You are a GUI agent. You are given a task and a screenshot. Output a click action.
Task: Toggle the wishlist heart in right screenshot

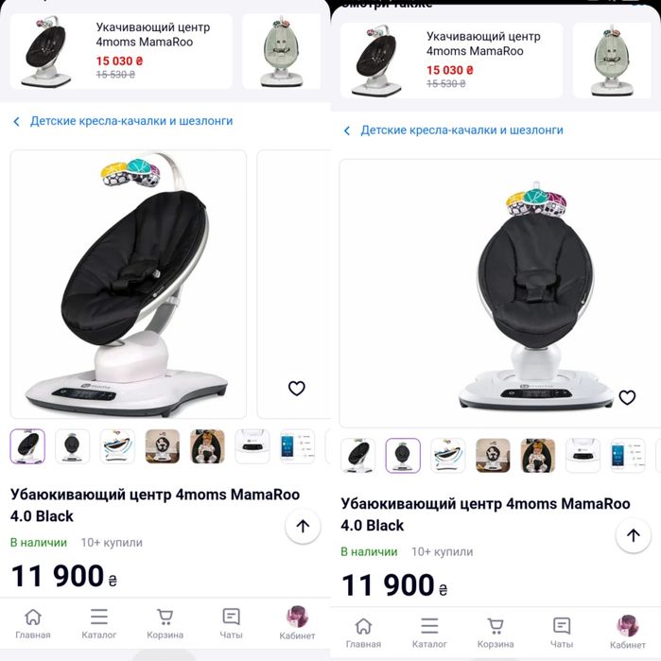(x=627, y=397)
